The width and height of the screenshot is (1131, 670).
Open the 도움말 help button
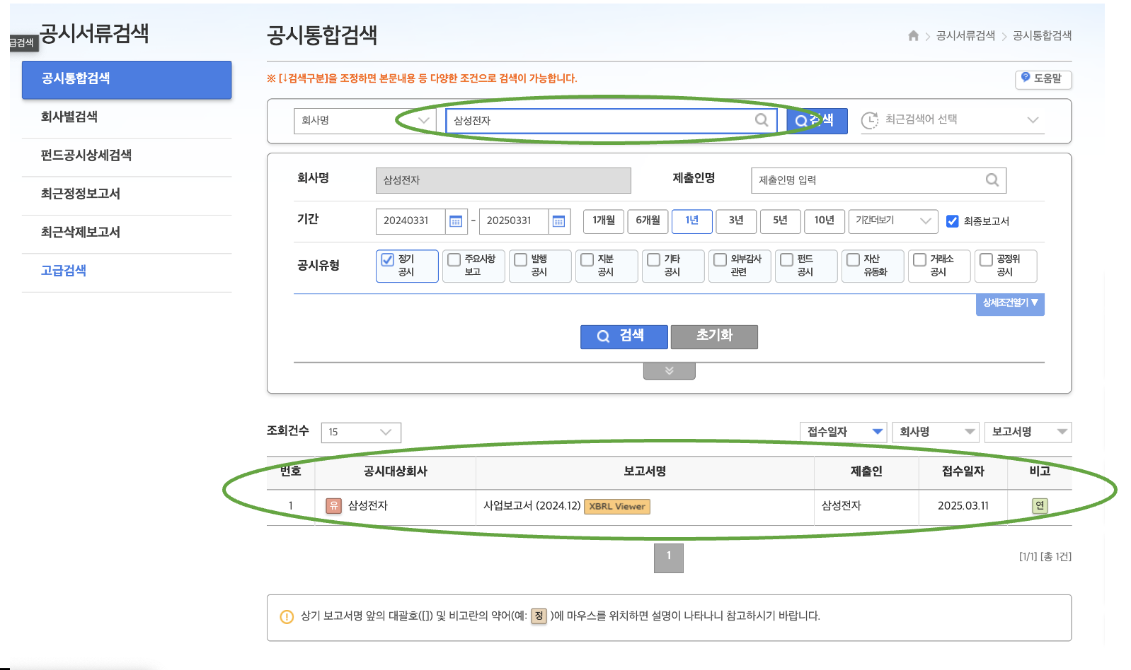click(1043, 78)
